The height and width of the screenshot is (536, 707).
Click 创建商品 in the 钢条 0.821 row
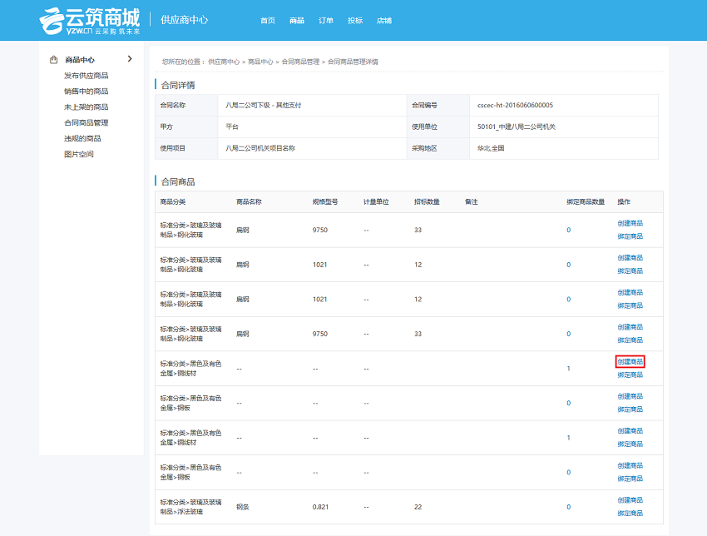(x=630, y=500)
